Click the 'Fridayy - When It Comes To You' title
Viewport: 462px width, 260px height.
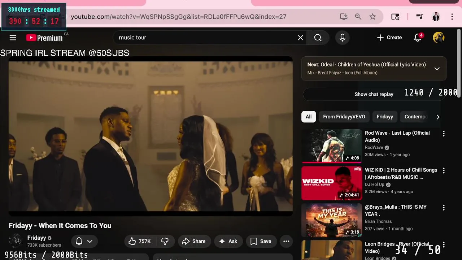pyautogui.click(x=60, y=226)
